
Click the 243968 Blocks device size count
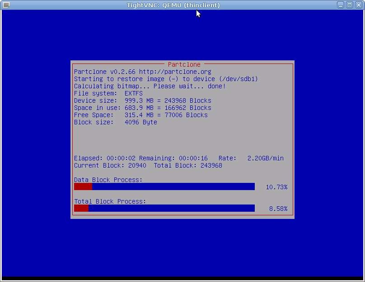[187, 101]
